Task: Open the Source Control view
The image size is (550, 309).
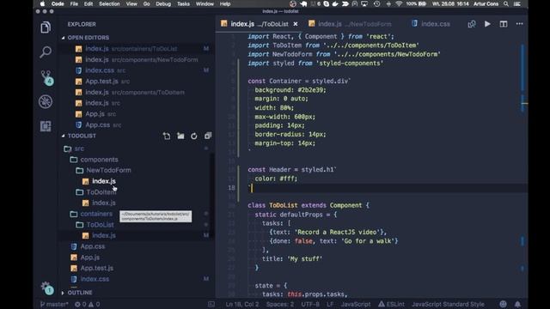Action: [46, 77]
